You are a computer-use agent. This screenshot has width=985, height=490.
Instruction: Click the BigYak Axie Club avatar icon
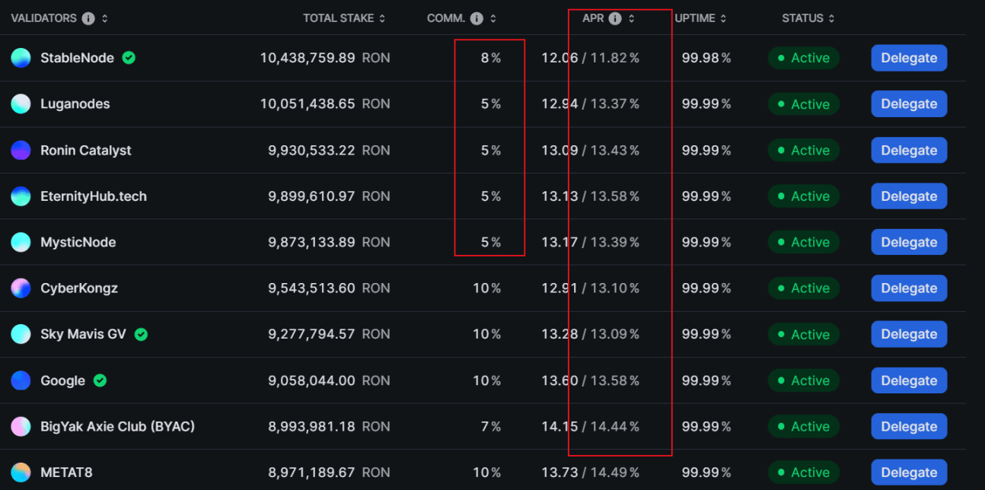coord(21,426)
